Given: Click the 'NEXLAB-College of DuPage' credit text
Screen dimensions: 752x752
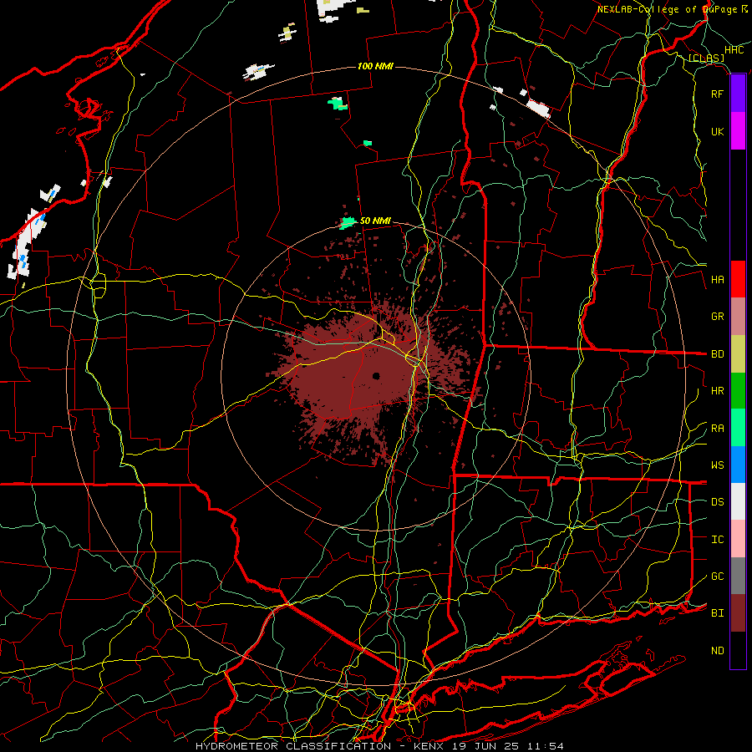Looking at the screenshot, I should click(x=668, y=9).
